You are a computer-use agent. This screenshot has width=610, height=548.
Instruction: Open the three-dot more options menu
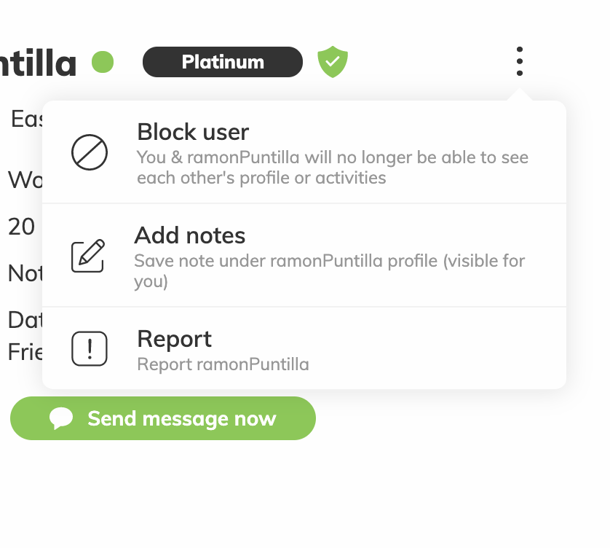coord(519,61)
